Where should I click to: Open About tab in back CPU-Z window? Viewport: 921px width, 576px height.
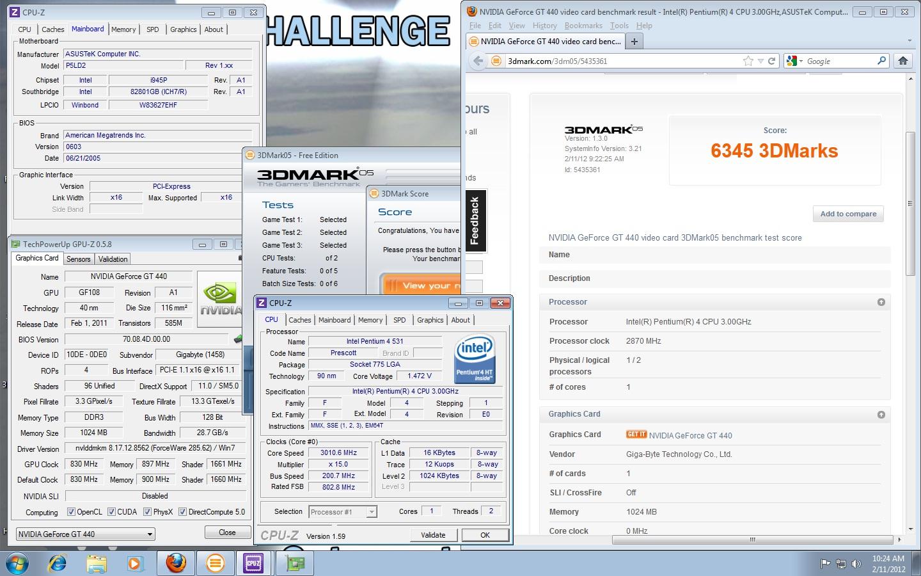point(214,29)
